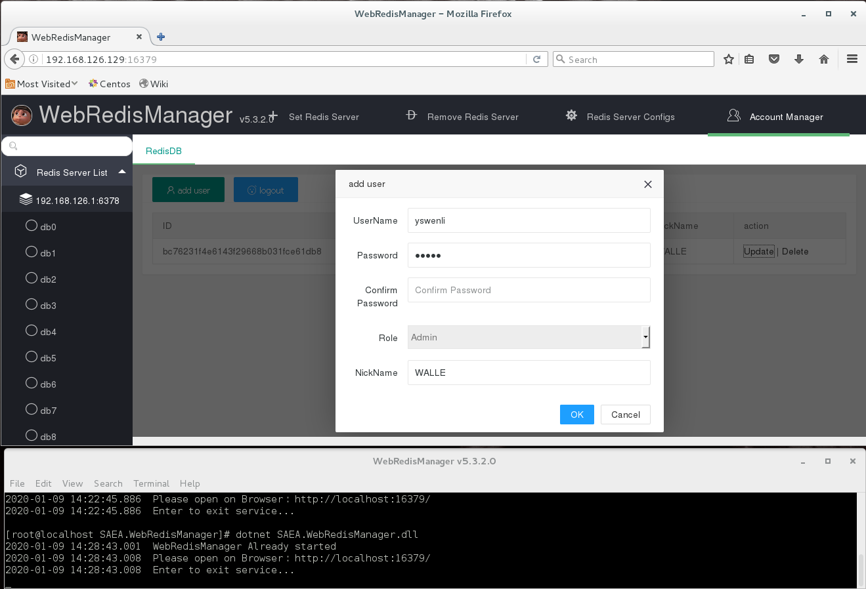Click the sidebar search input box
This screenshot has width=866, height=589.
(x=67, y=146)
